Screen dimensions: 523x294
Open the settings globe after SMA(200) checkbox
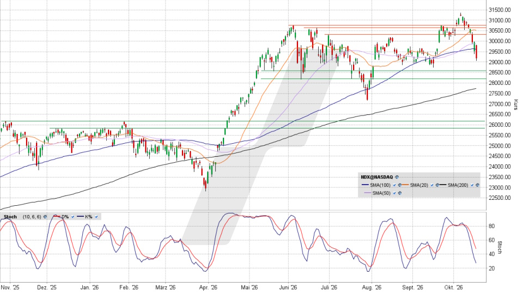[477, 185]
